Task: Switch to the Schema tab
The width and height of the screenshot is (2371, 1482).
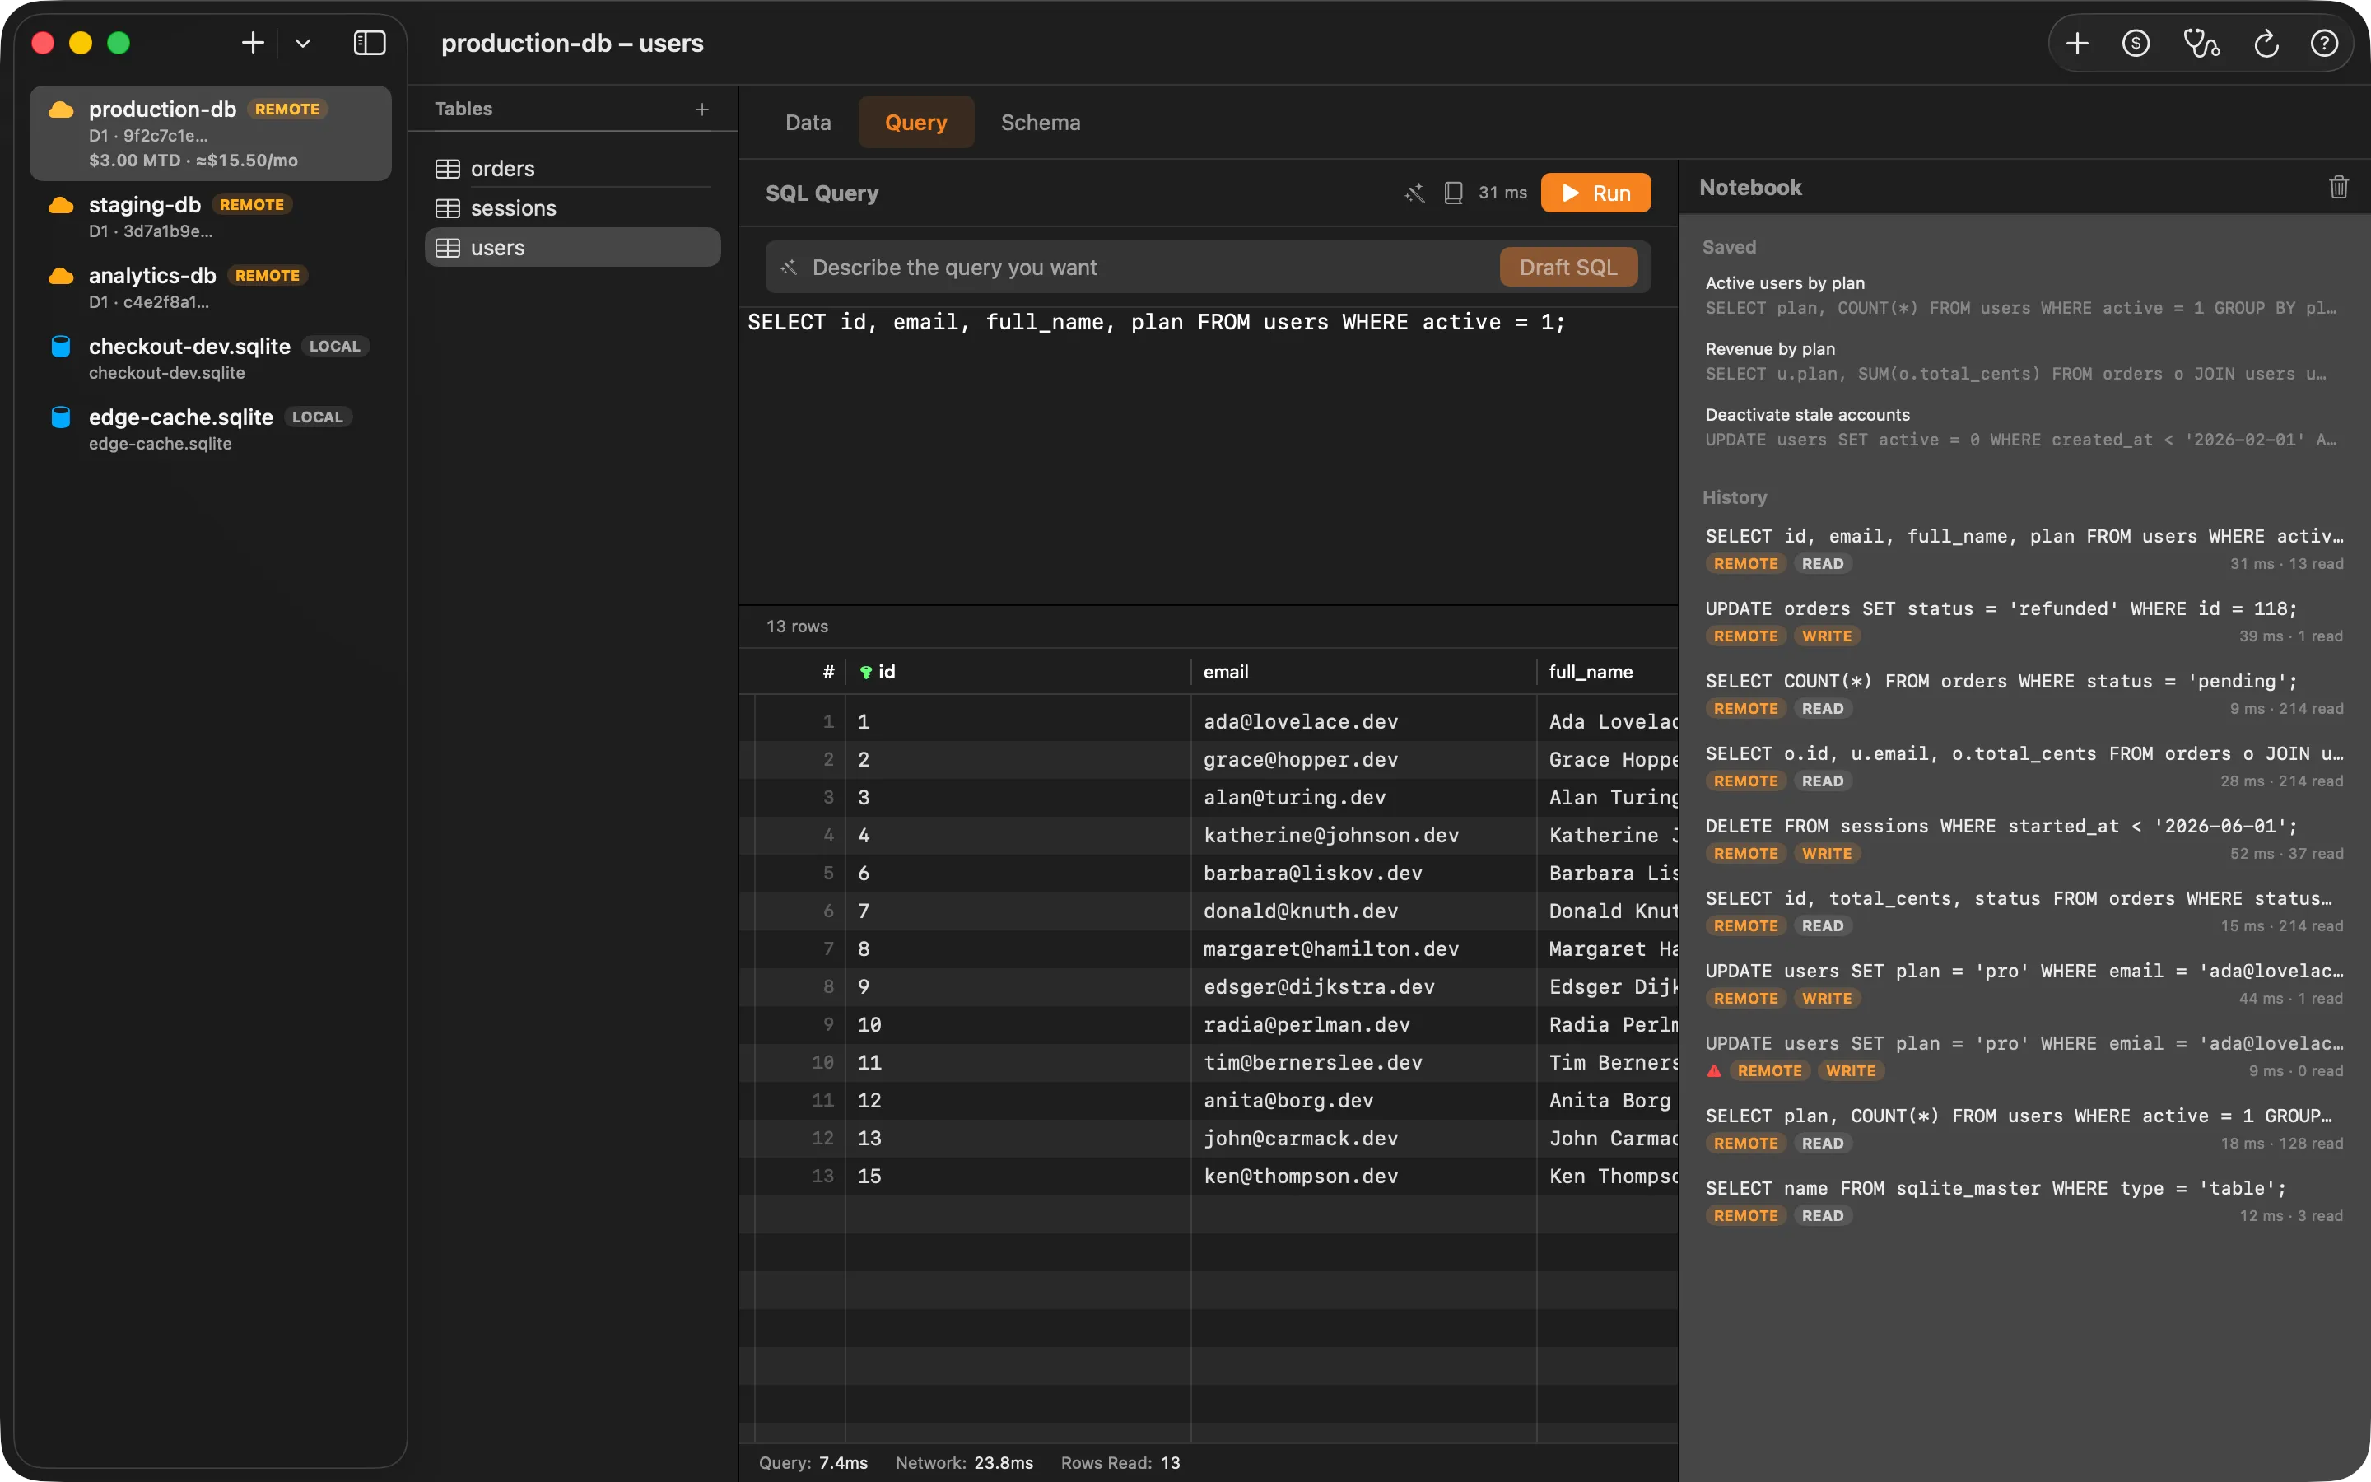Action: click(1041, 123)
